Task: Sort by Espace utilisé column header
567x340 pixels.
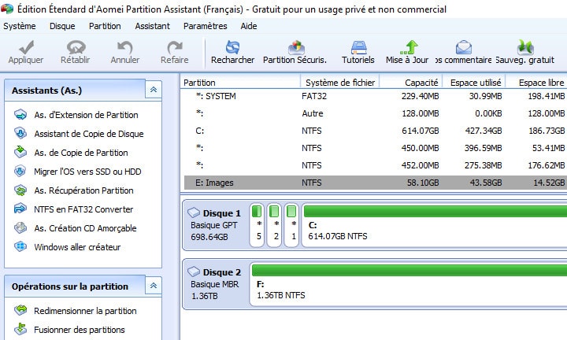Action: click(x=474, y=83)
